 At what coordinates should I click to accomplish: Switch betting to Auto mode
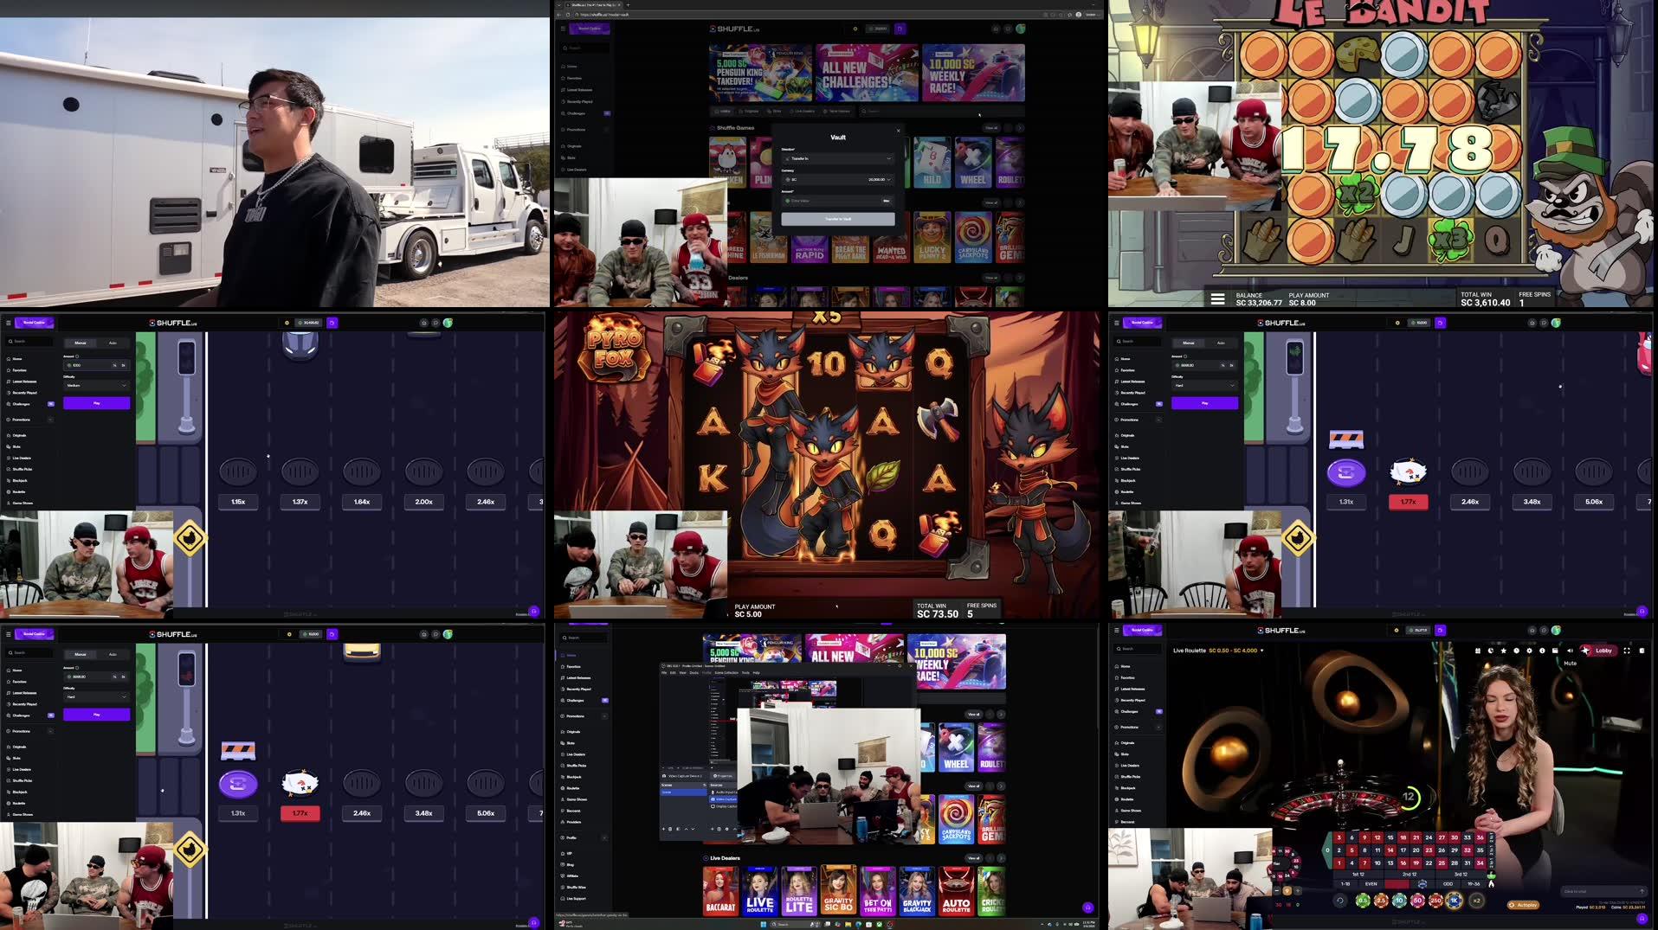tap(113, 343)
